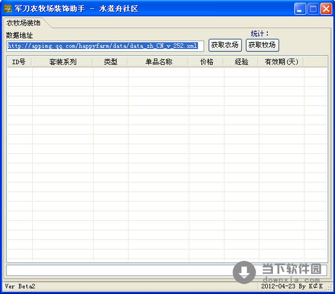The height and width of the screenshot is (294, 335).
Task: Focus the 数据地址 URL input field
Action: (x=105, y=46)
